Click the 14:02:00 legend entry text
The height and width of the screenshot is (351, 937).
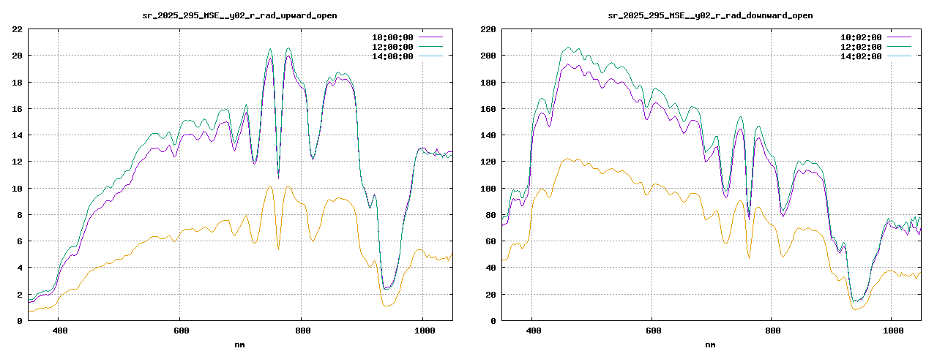[x=861, y=56]
